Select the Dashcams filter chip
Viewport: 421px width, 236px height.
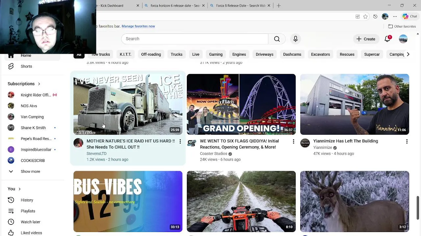[x=292, y=54]
